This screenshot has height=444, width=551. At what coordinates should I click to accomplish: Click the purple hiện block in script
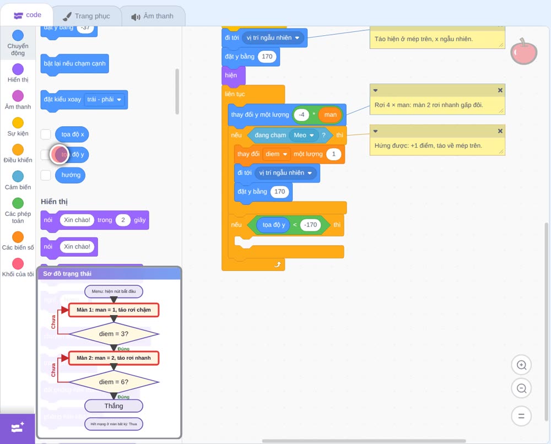click(233, 75)
